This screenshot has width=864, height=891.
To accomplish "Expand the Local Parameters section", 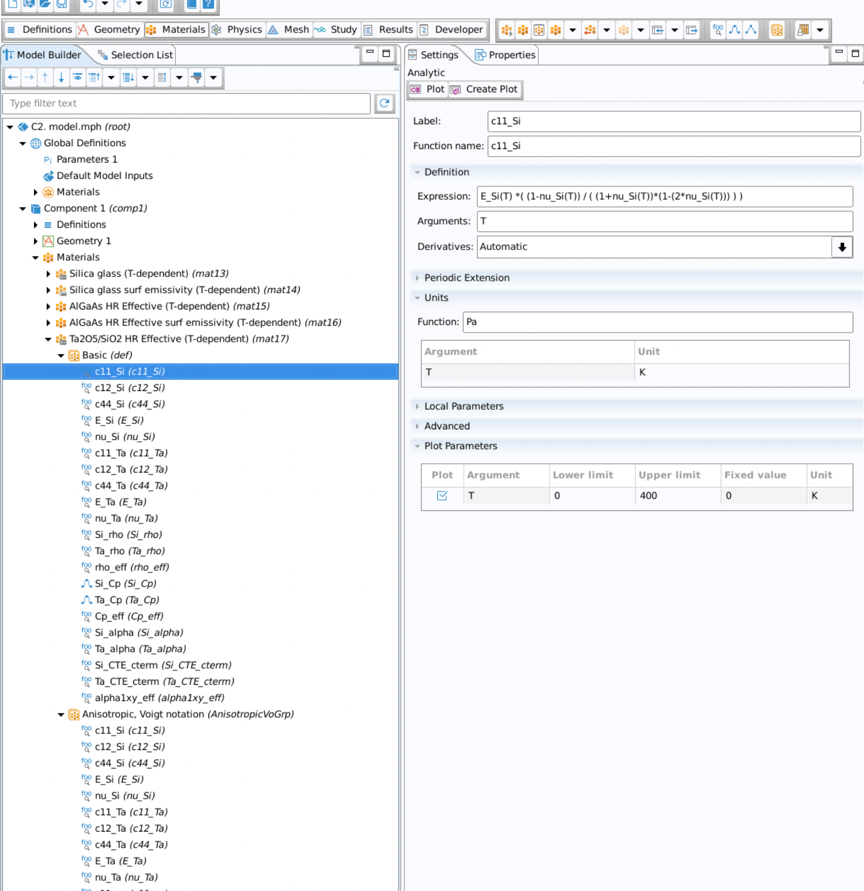I will point(463,406).
